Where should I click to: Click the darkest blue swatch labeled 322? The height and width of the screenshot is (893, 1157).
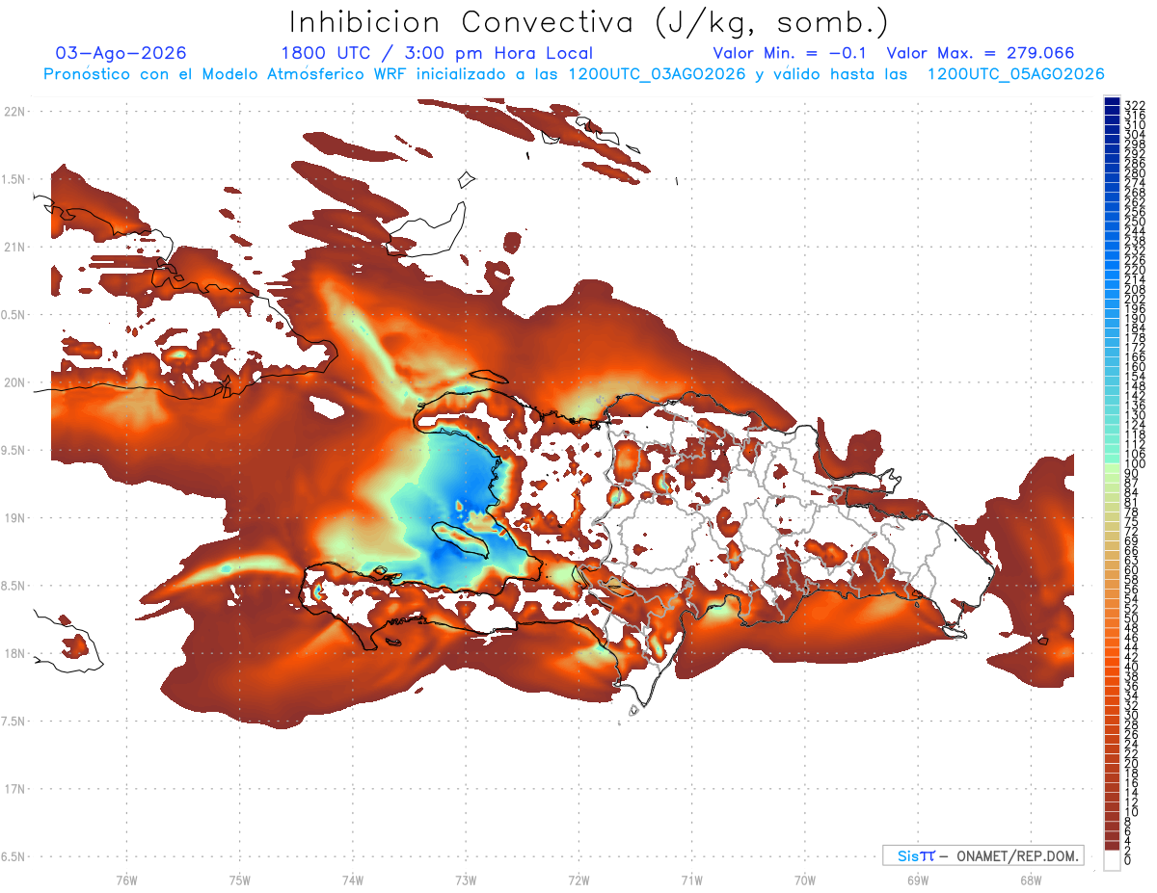(1112, 100)
